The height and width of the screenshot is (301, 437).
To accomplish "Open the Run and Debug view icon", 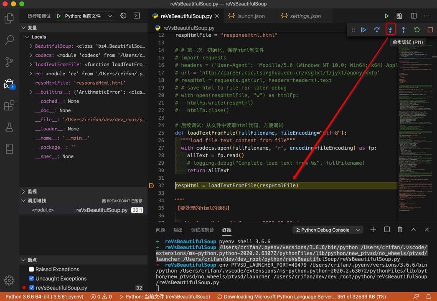I will (9, 84).
